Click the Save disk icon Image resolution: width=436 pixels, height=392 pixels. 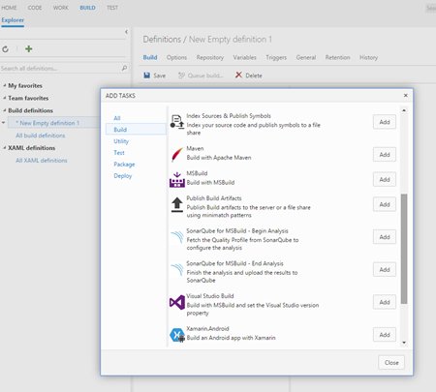[x=147, y=75]
